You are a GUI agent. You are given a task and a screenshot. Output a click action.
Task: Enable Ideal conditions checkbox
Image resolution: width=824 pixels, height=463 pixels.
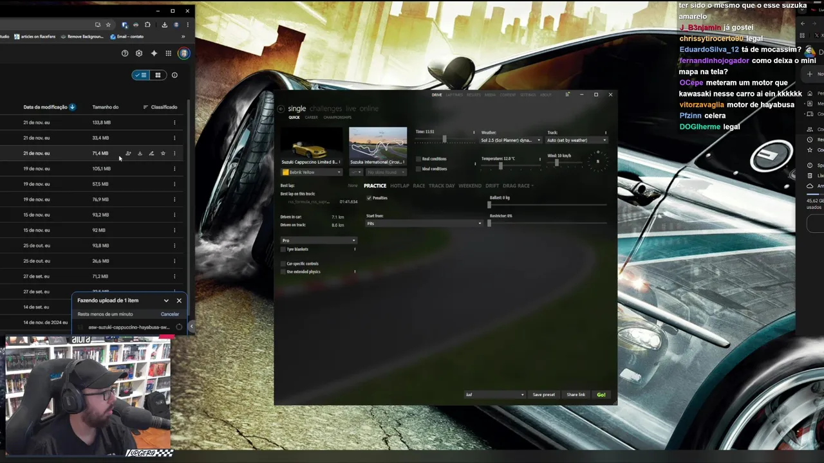(x=418, y=168)
